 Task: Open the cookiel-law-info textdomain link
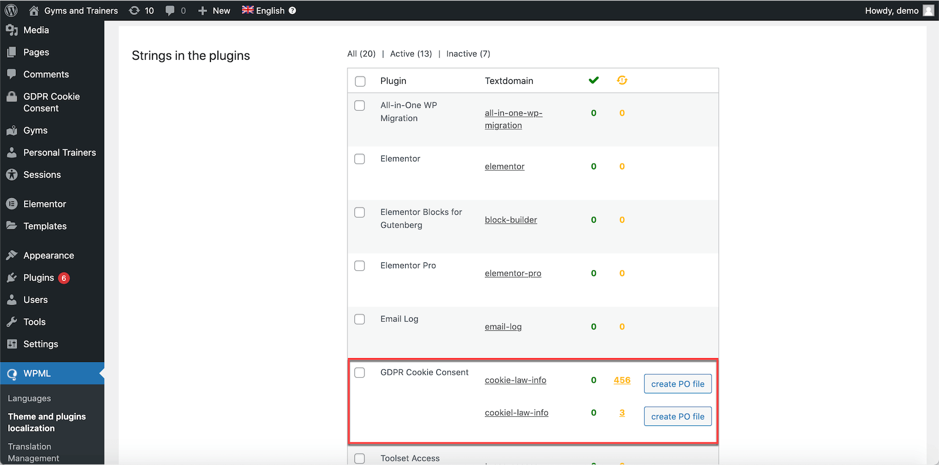click(x=517, y=413)
